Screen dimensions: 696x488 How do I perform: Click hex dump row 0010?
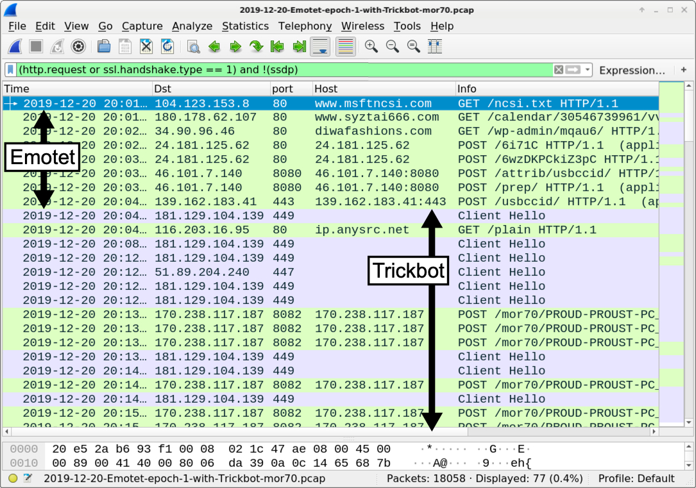click(342, 463)
